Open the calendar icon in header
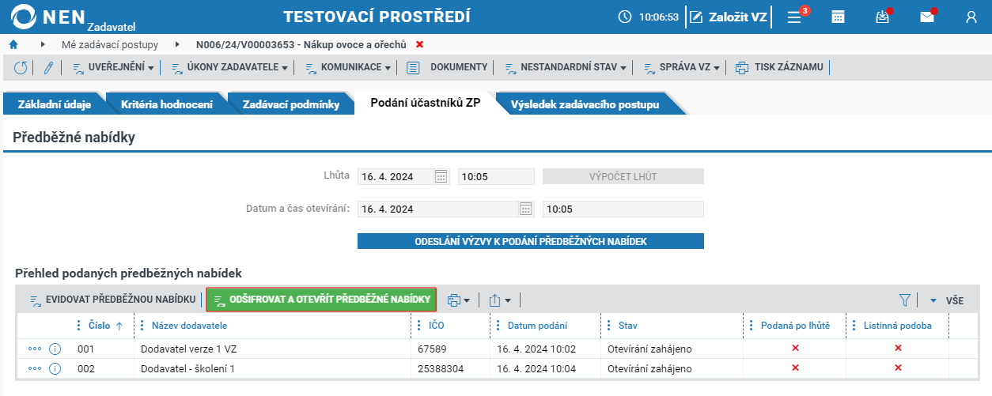 click(x=838, y=17)
